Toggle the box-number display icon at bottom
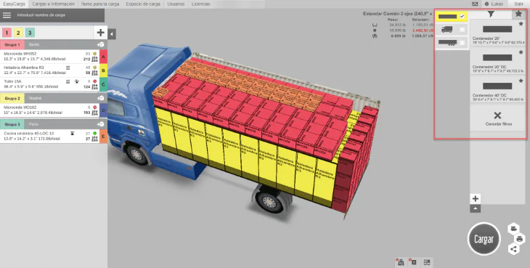Image resolution: width=530 pixels, height=268 pixels. click(x=413, y=262)
